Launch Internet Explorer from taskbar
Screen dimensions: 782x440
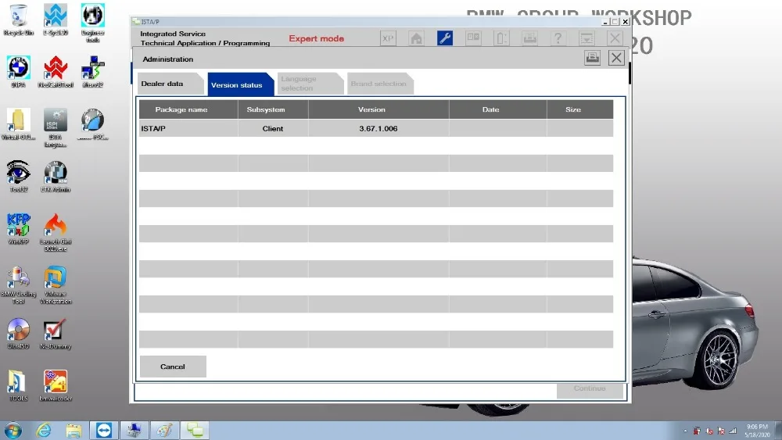(44, 430)
